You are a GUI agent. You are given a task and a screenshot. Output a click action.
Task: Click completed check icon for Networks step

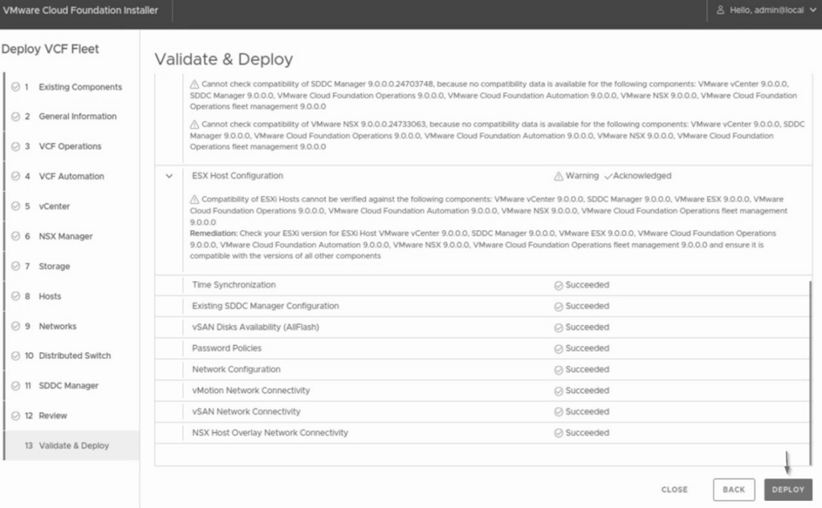(16, 326)
